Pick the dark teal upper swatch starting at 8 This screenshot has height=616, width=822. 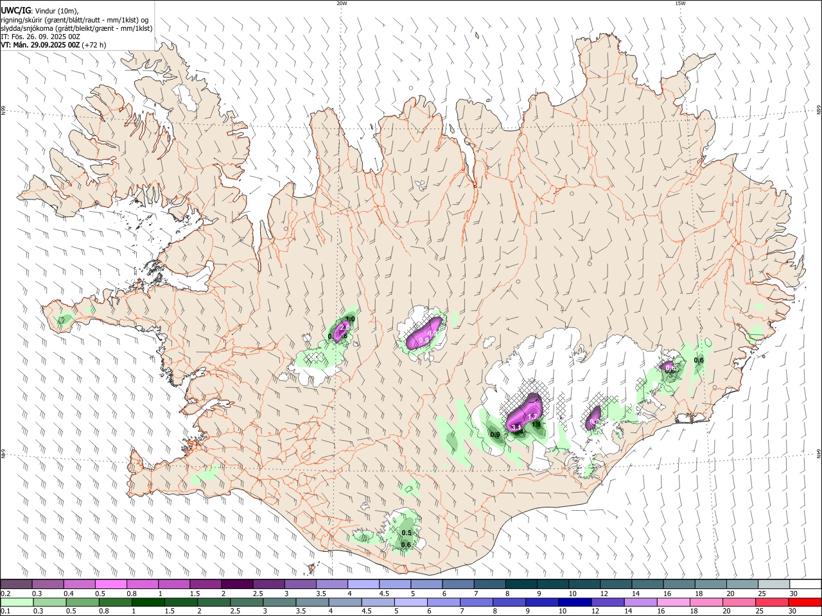(x=521, y=584)
